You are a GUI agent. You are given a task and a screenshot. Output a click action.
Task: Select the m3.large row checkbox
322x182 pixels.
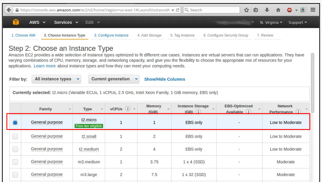15,175
